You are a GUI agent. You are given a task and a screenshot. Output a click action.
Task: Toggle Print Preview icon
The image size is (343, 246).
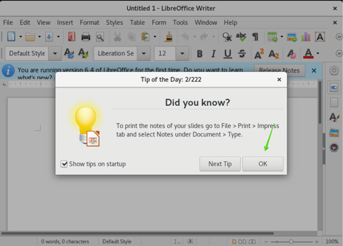100,37
